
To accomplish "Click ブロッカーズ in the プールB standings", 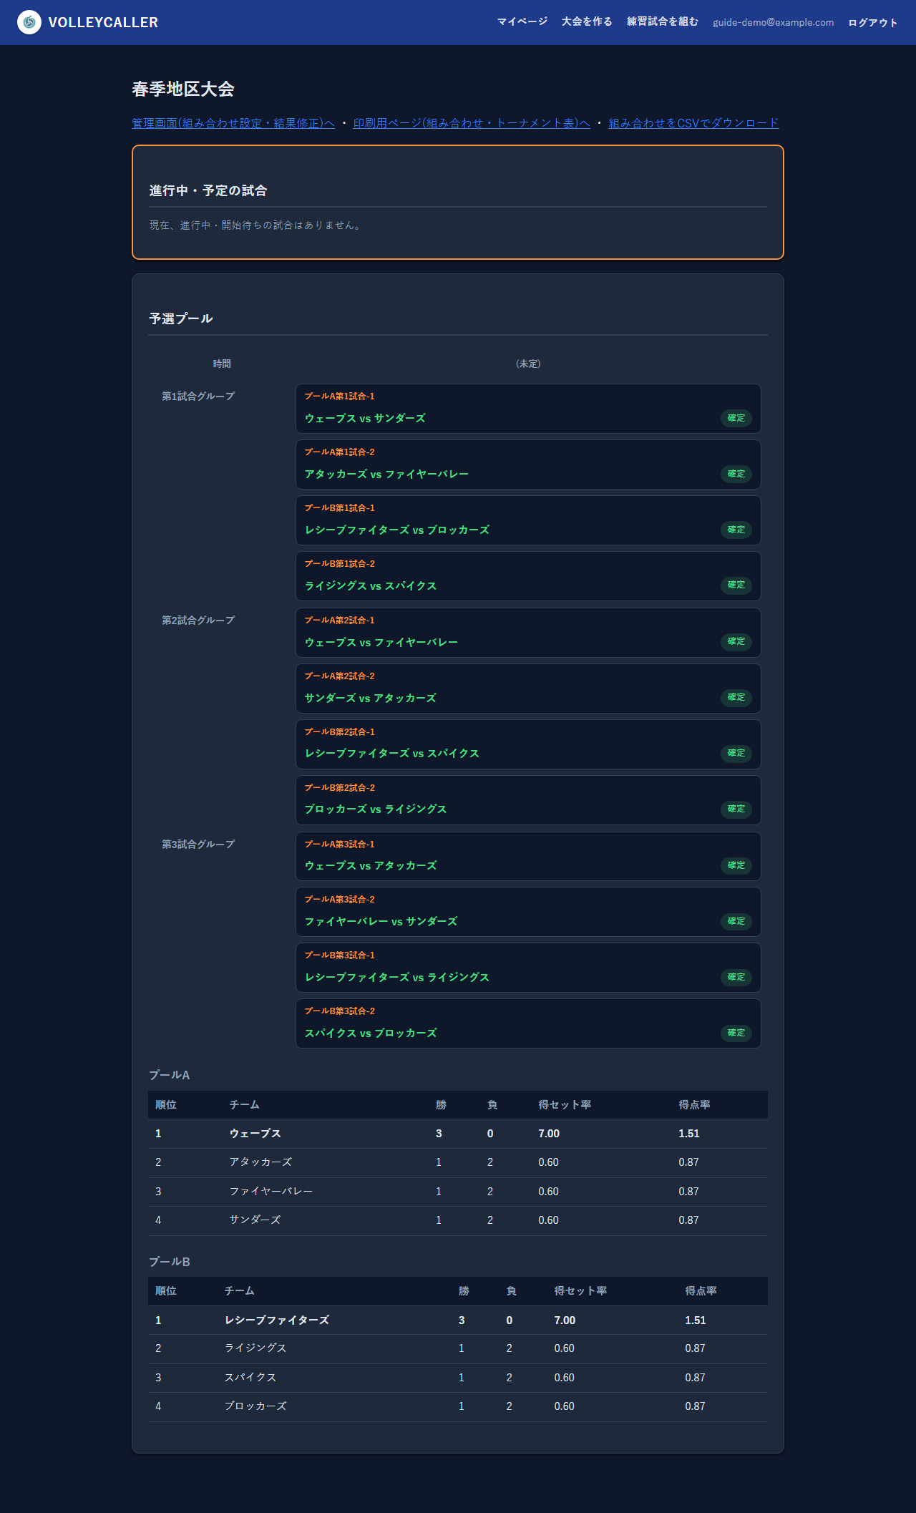I will pyautogui.click(x=255, y=1406).
